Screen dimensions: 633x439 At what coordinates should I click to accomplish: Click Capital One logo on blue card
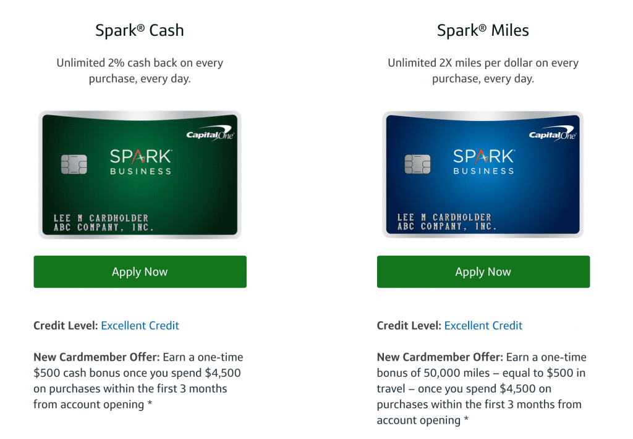[x=553, y=135]
